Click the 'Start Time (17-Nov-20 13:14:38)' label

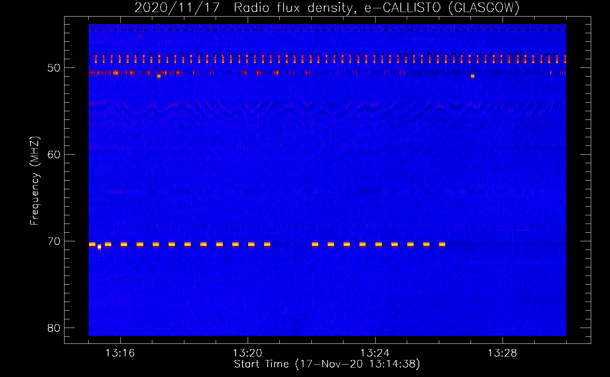(x=327, y=364)
